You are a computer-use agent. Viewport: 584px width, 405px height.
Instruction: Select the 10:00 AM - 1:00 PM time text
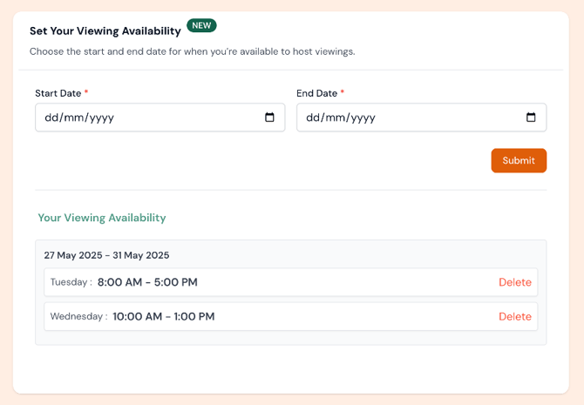164,316
